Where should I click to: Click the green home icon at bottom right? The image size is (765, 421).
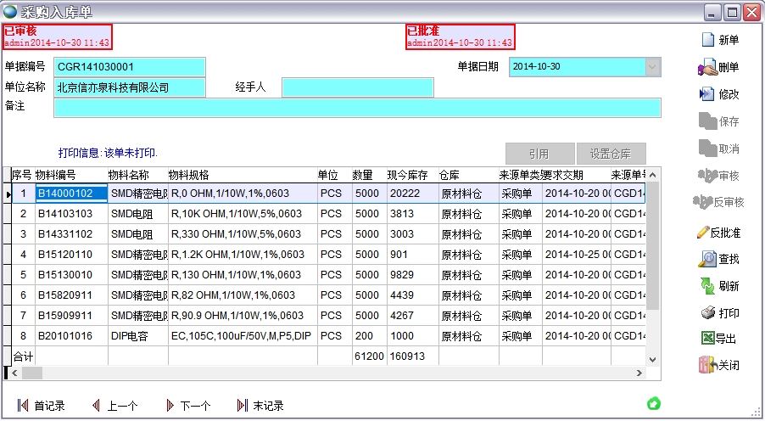click(654, 403)
